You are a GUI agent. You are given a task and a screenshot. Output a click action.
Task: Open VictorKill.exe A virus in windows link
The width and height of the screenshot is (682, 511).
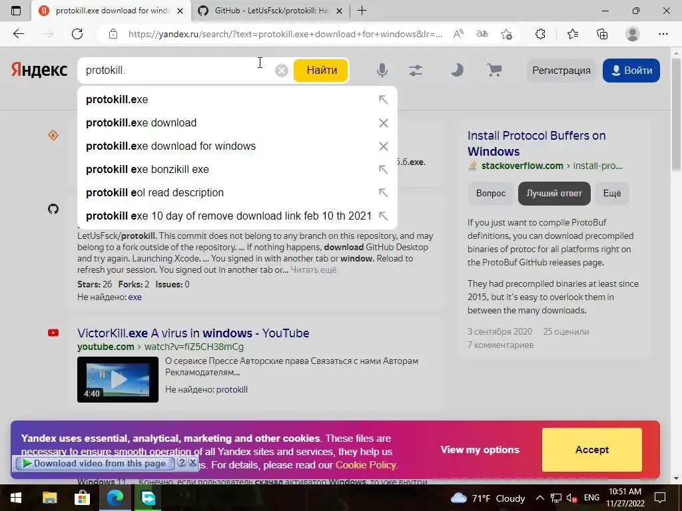coord(193,333)
